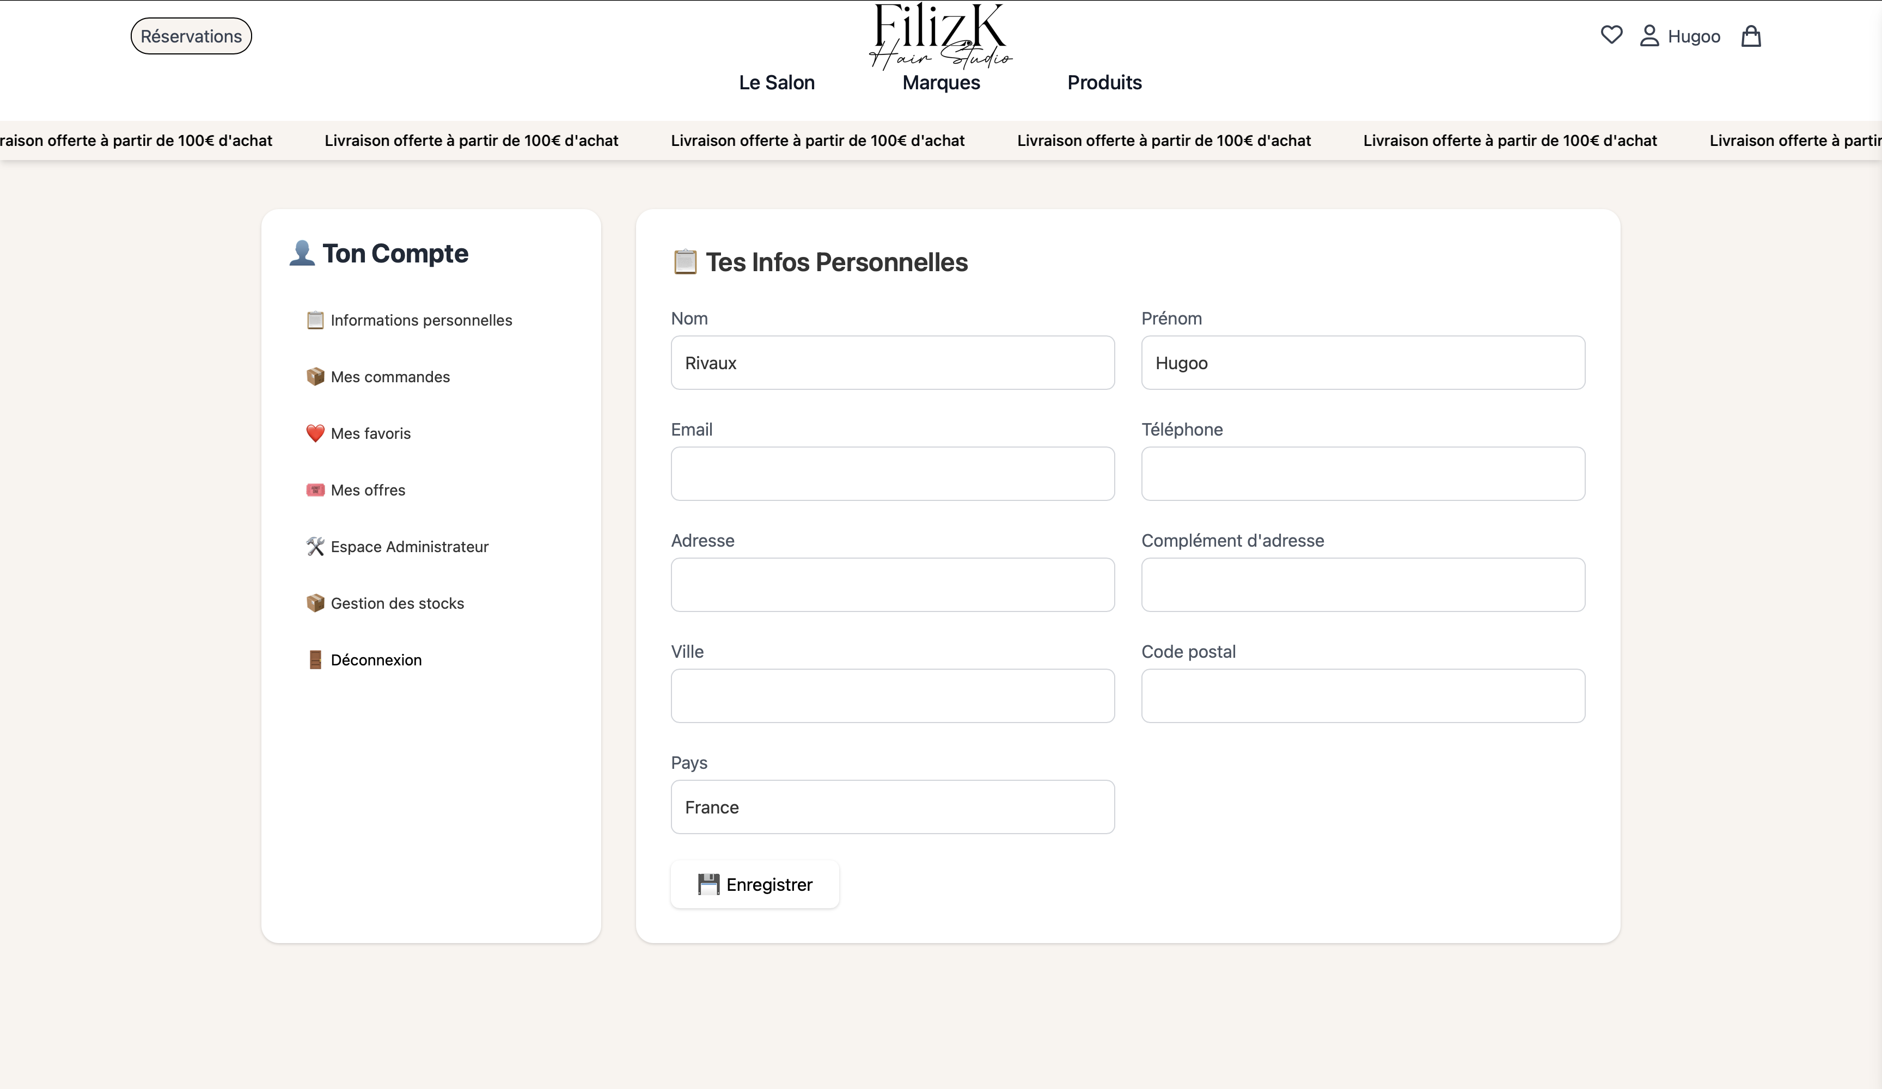This screenshot has height=1089, width=1882.
Task: Click the ticket icon beside Mes offres
Action: [315, 490]
